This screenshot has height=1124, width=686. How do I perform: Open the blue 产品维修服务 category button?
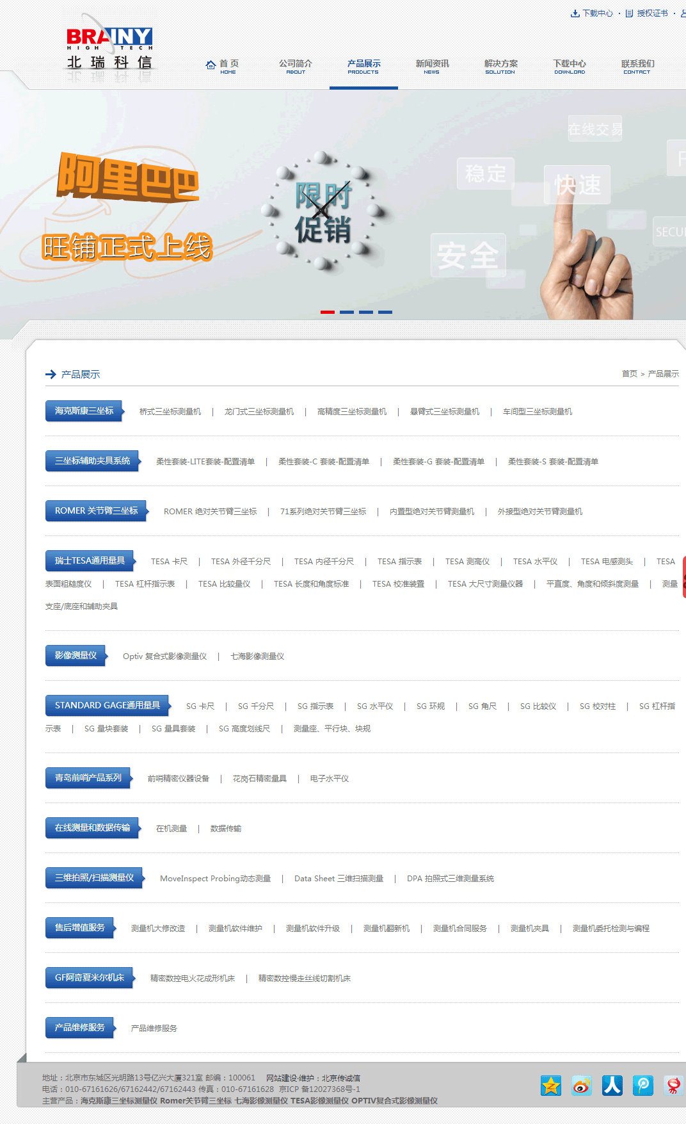(79, 1028)
